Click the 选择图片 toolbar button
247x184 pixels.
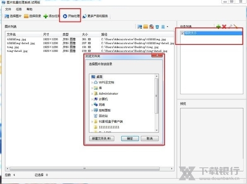13,16
